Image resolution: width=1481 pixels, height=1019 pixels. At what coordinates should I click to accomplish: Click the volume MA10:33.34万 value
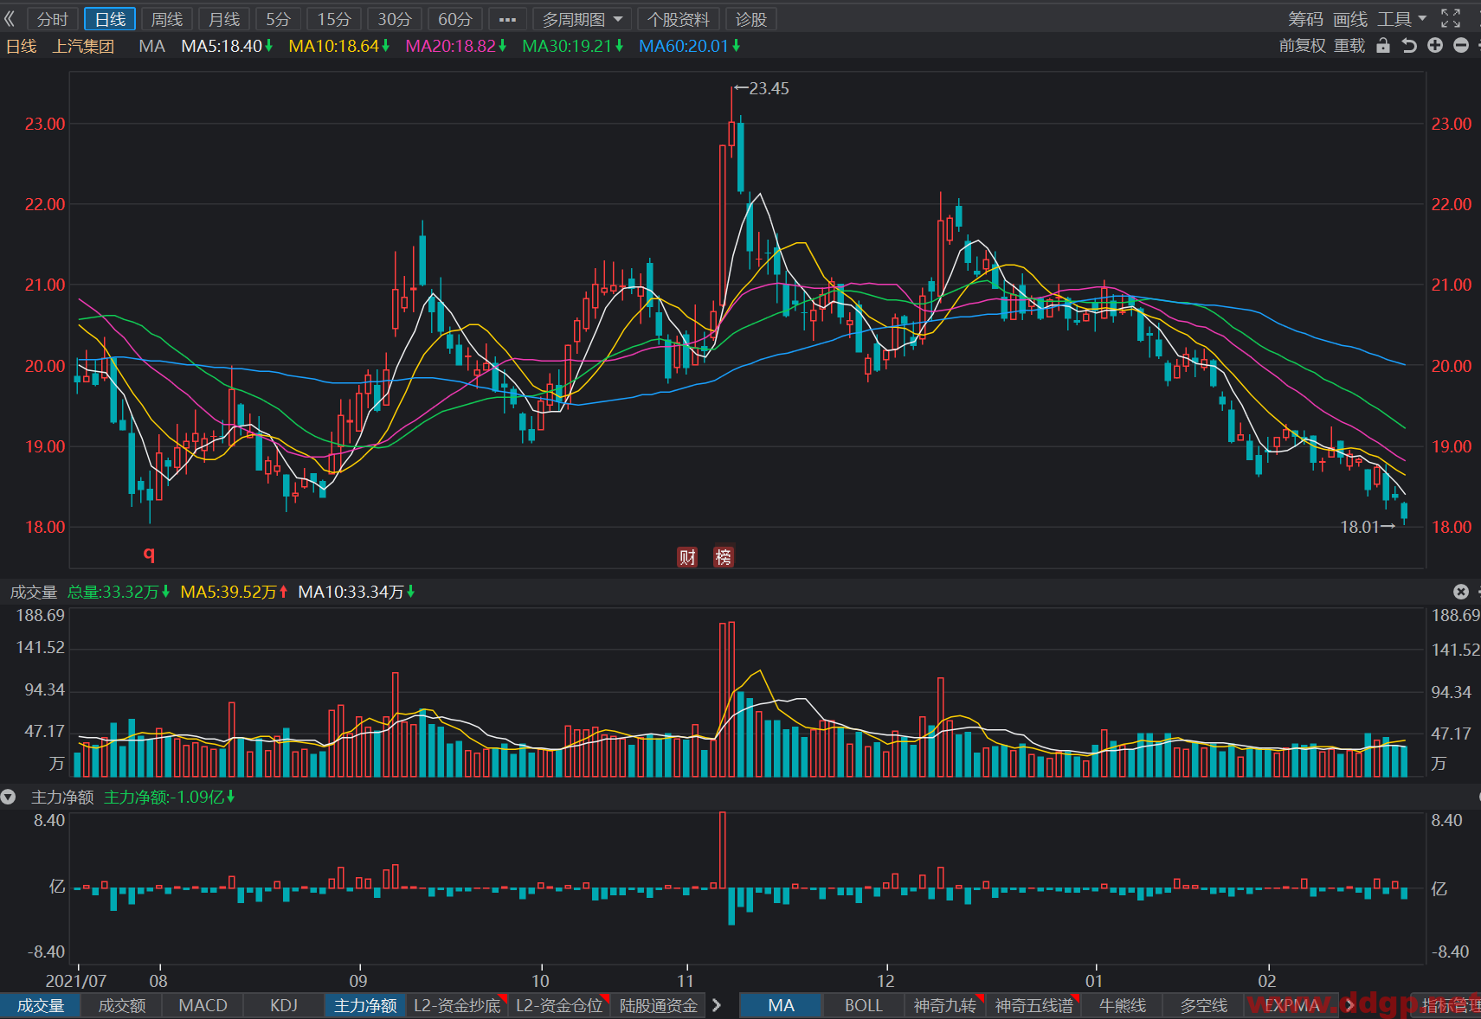(357, 592)
